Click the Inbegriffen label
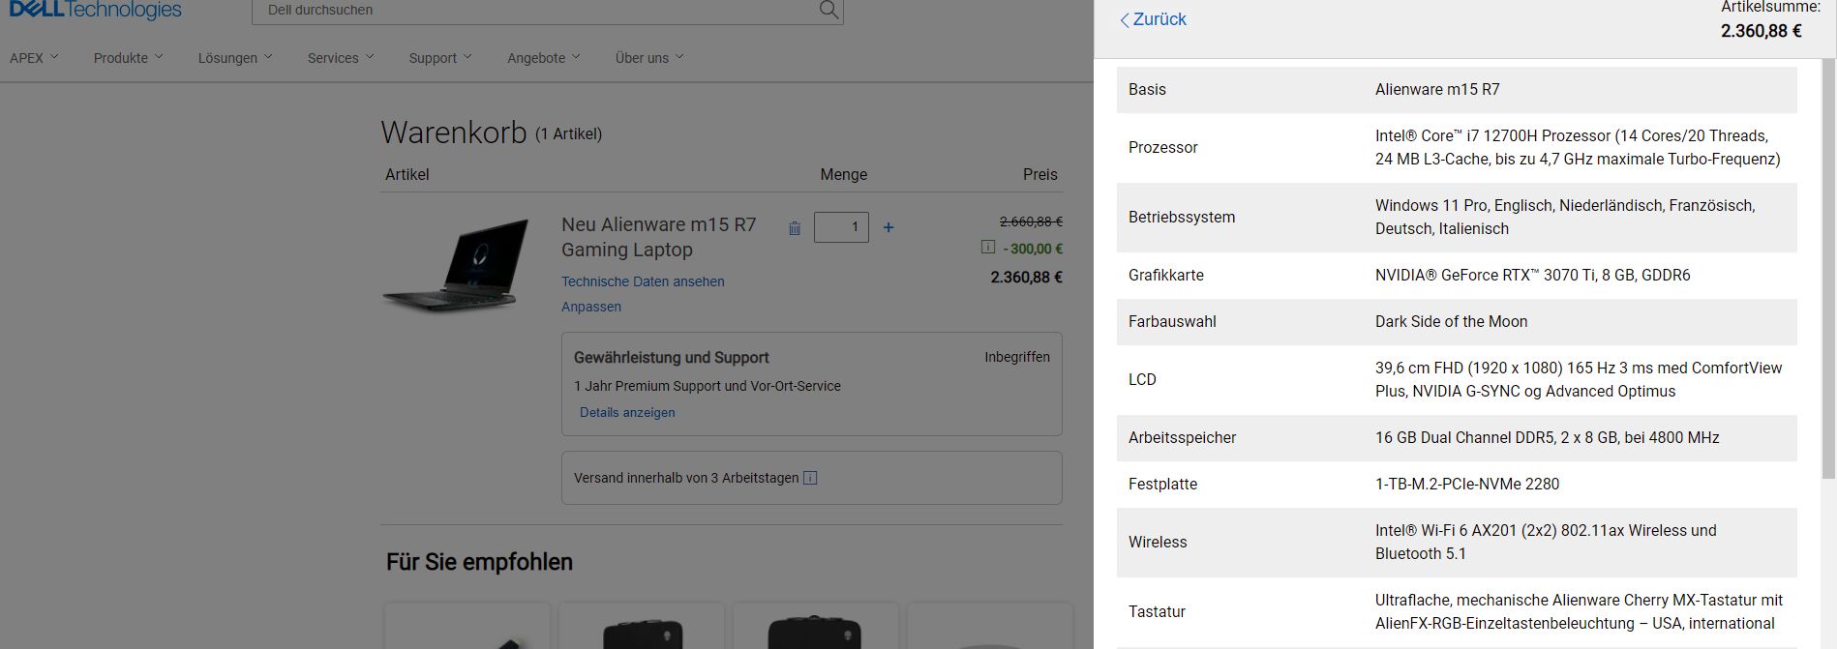This screenshot has height=649, width=1837. click(1017, 357)
